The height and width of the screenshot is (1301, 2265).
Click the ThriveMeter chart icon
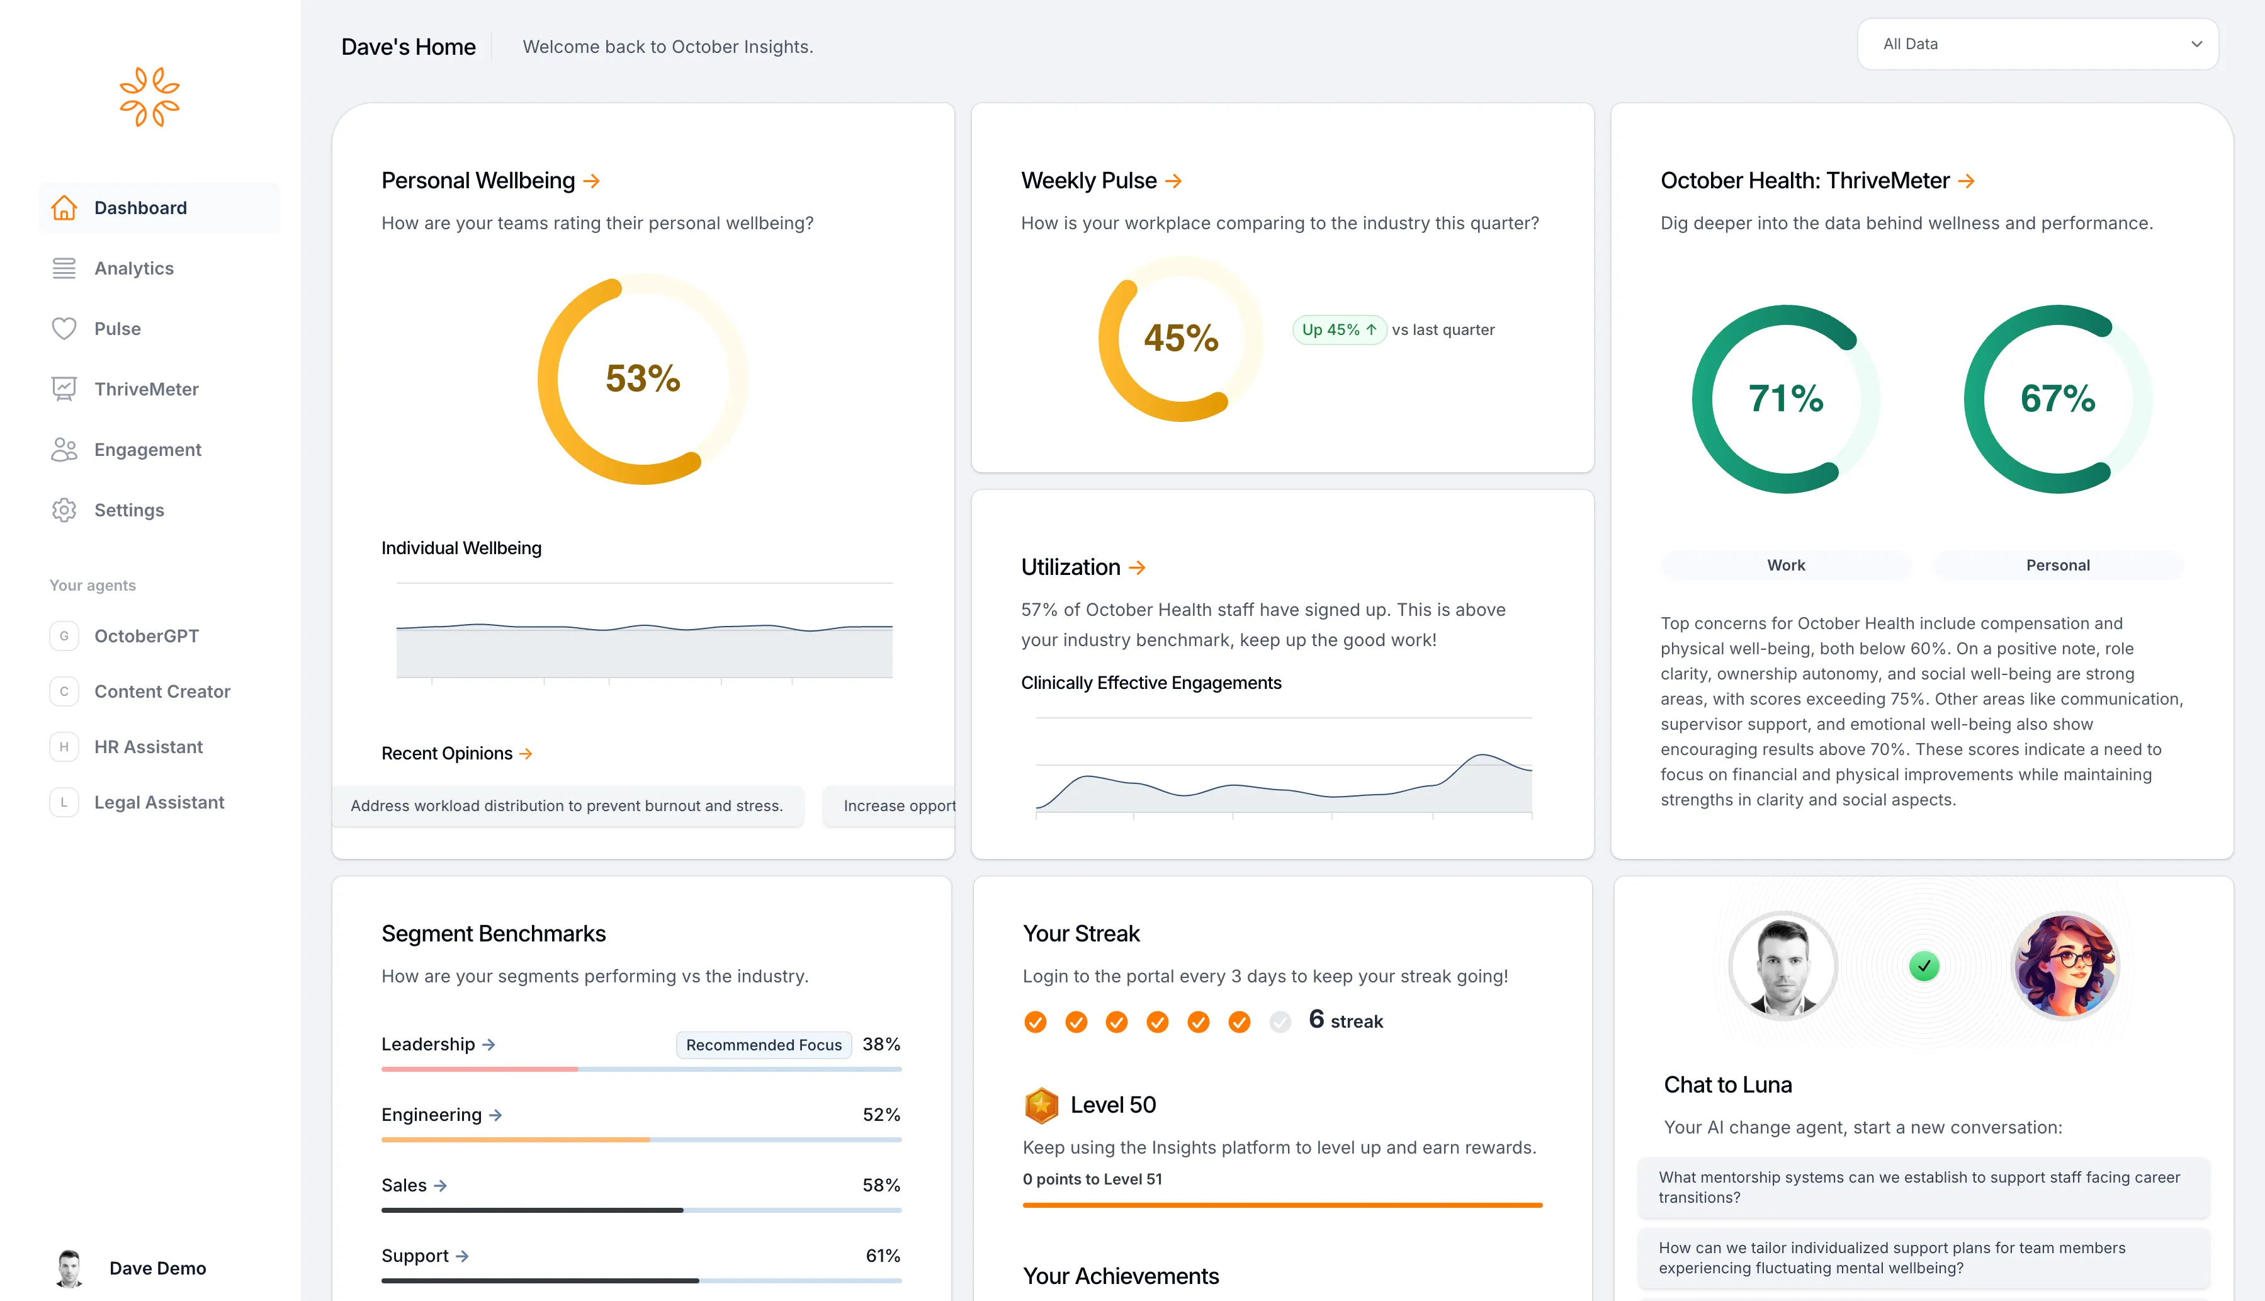[x=64, y=389]
